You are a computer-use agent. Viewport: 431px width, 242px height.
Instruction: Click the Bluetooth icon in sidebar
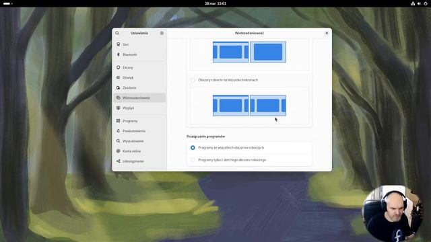pyautogui.click(x=119, y=54)
